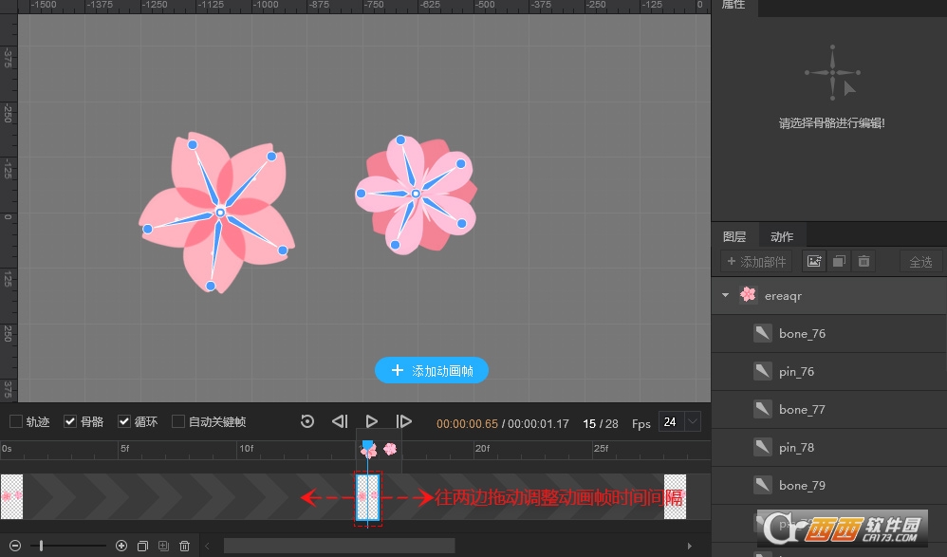The image size is (947, 557).
Task: Click the timeline zoom-in plus icon
Action: tap(121, 546)
